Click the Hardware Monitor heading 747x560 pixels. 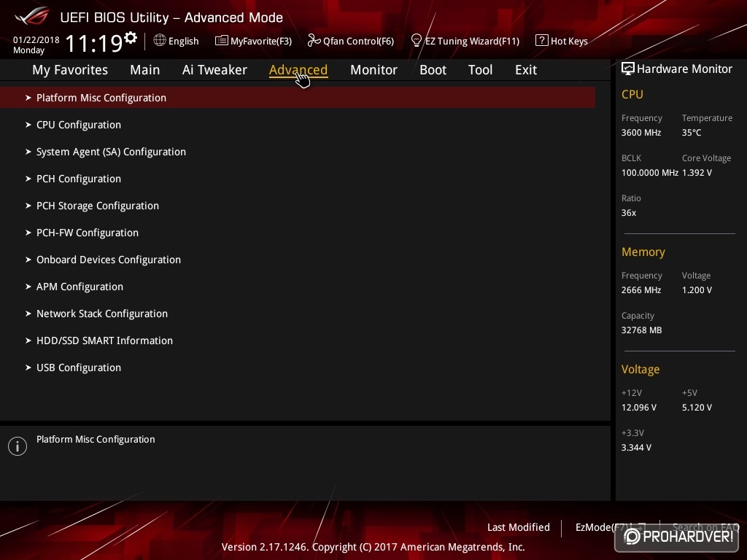coord(684,69)
